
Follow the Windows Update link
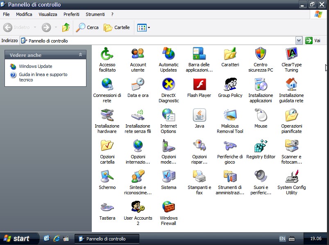(36, 66)
